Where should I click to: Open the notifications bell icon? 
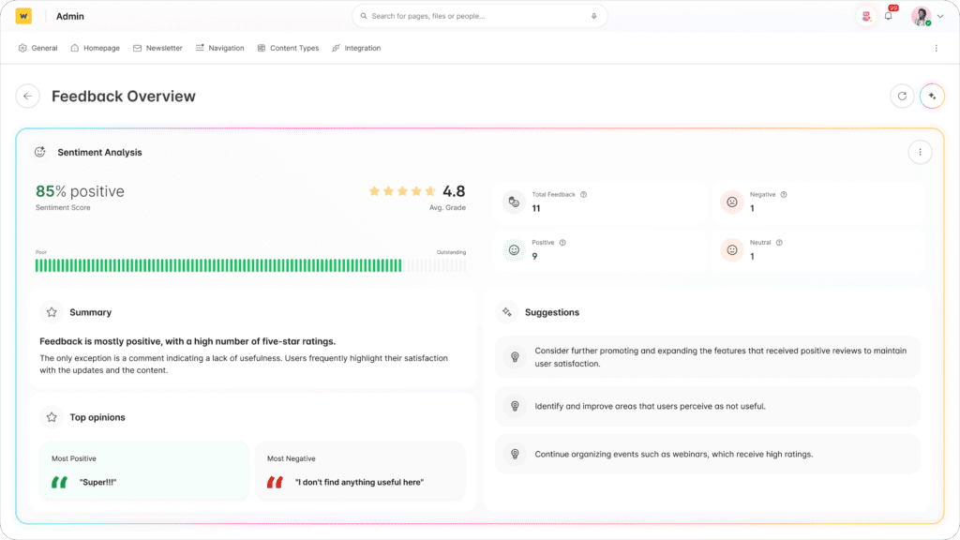coord(889,16)
